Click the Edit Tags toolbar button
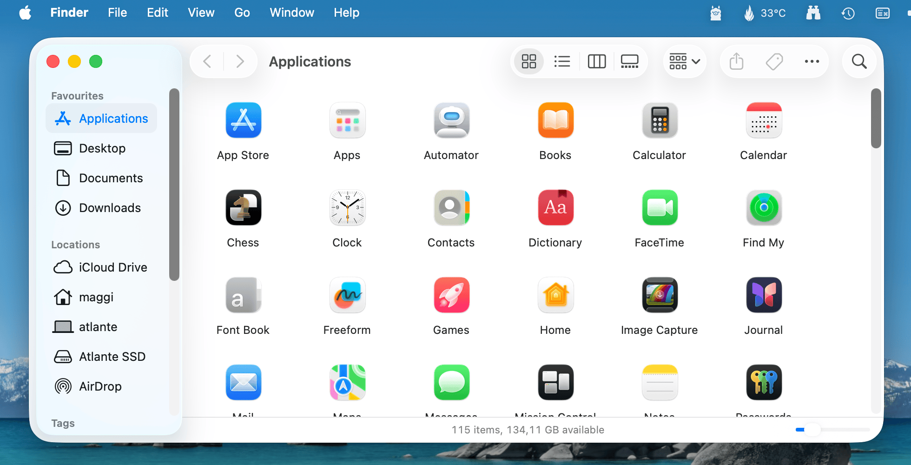 pyautogui.click(x=774, y=61)
